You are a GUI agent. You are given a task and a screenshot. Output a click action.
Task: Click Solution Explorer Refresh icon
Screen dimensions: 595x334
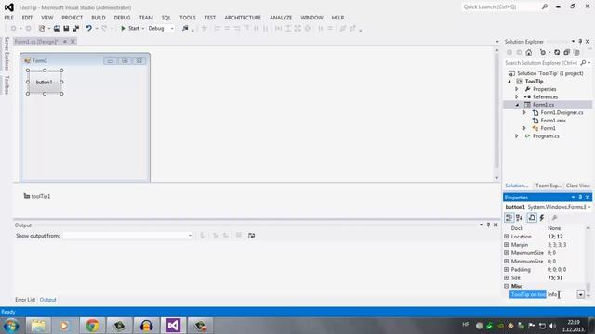[x=557, y=52]
